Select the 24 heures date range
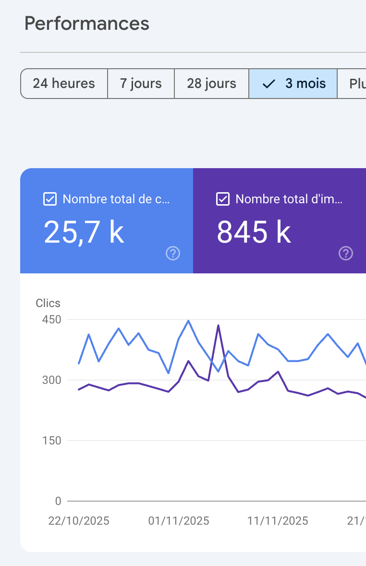 64,84
